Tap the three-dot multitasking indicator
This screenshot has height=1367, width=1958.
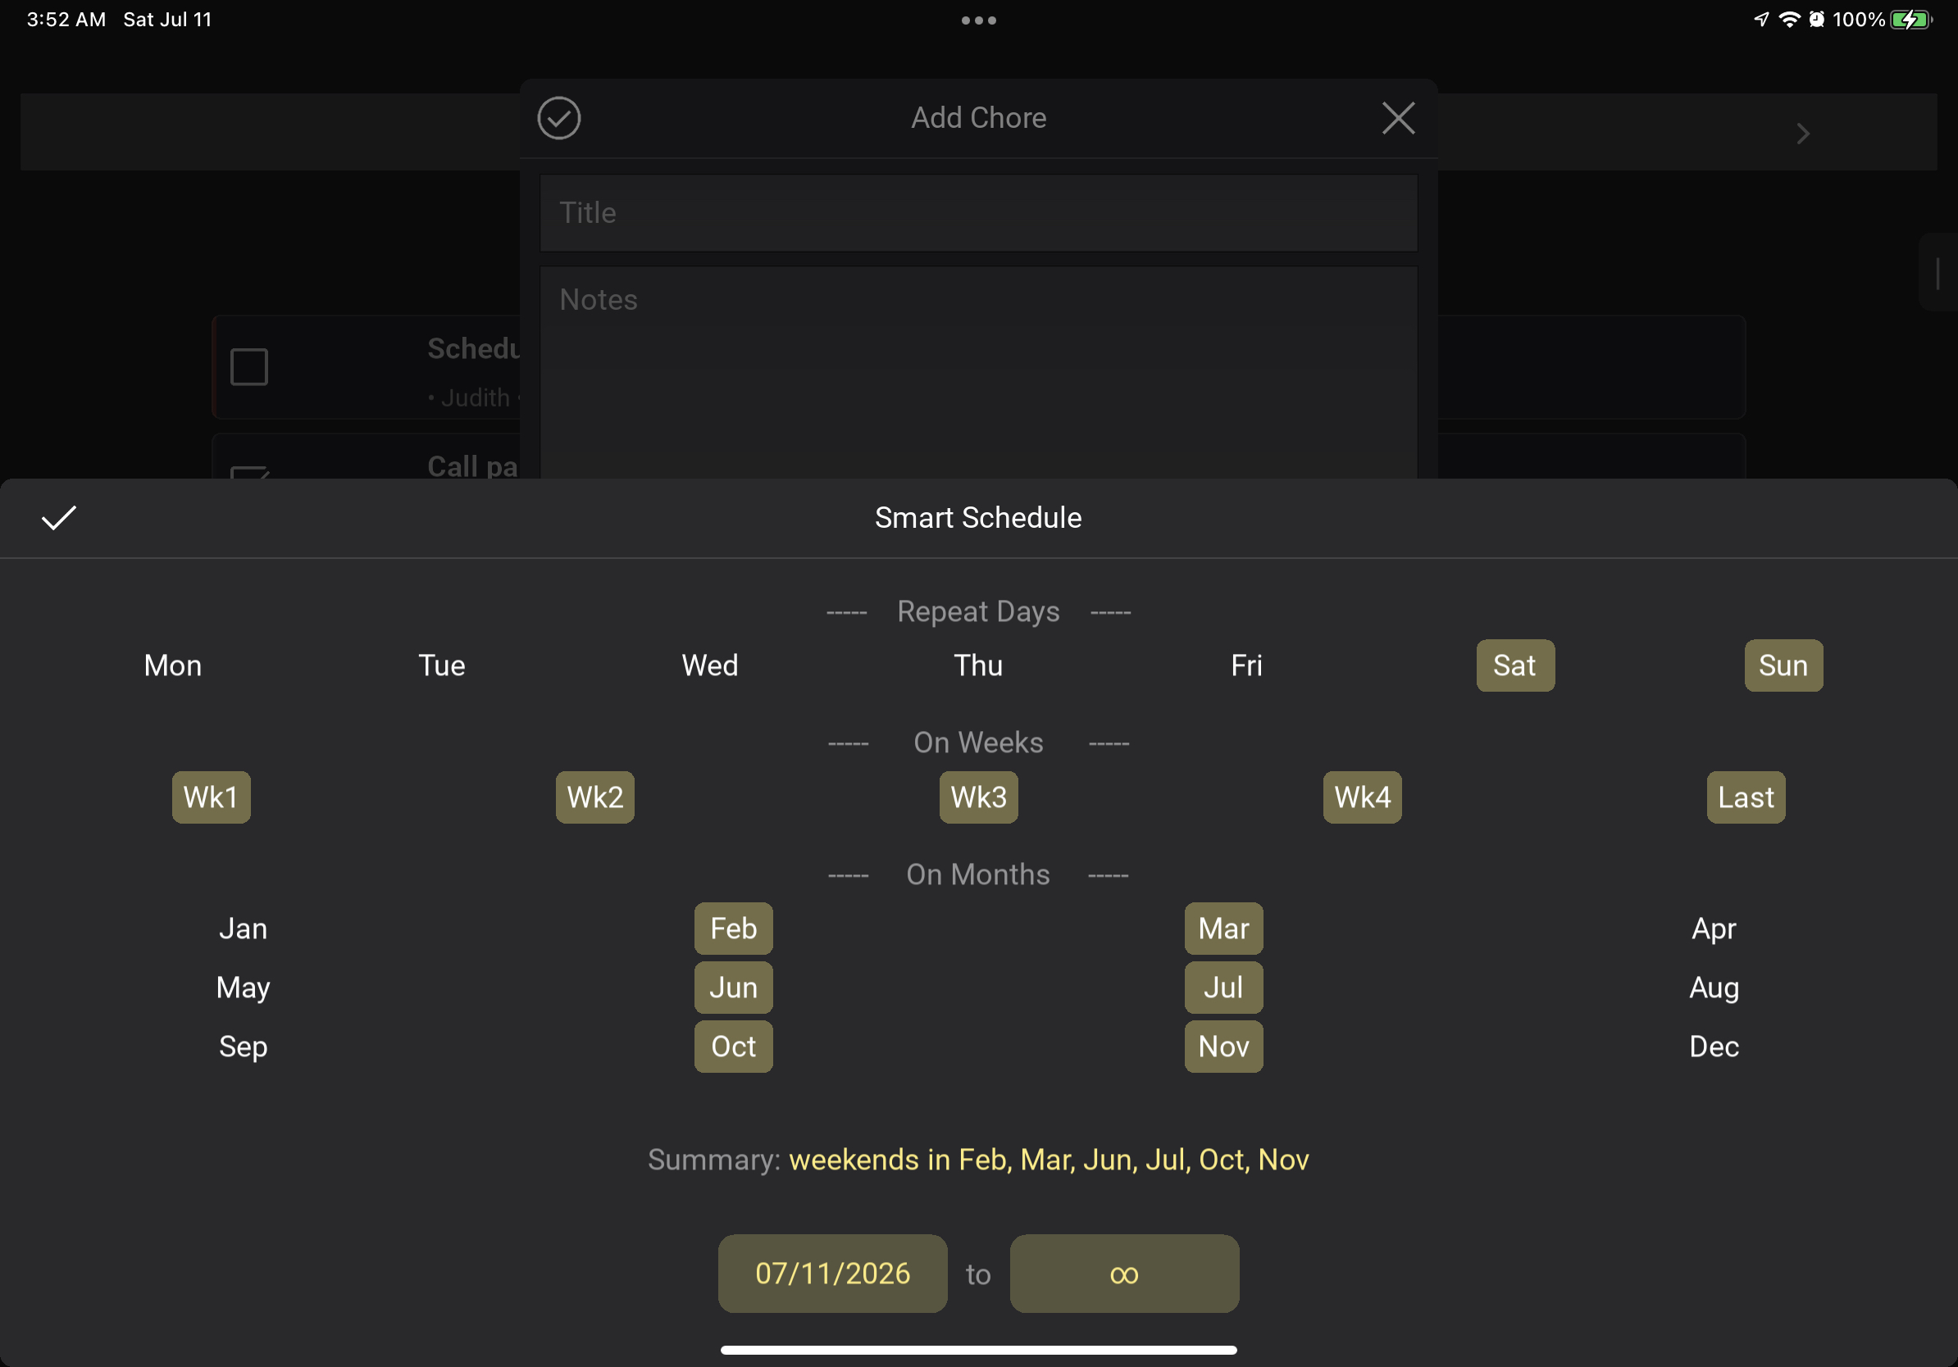(x=978, y=20)
